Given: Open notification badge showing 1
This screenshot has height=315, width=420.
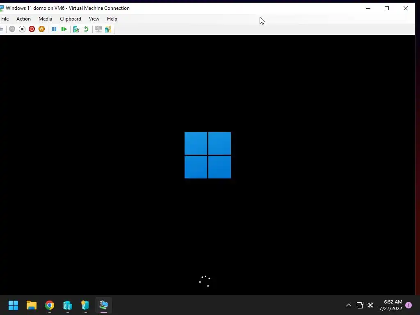Looking at the screenshot, I should pyautogui.click(x=409, y=305).
